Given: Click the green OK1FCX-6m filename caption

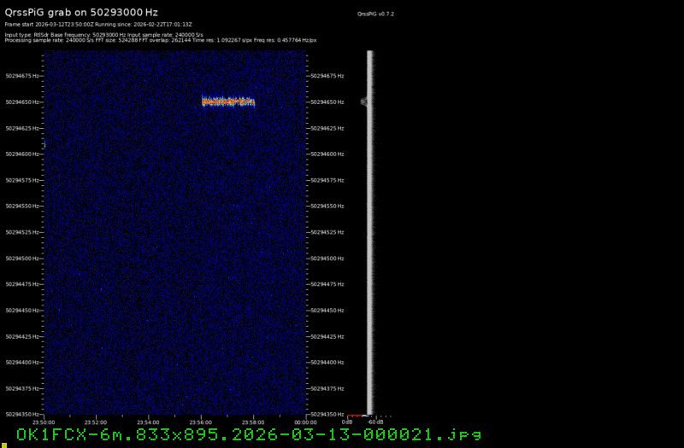Looking at the screenshot, I should click(249, 435).
